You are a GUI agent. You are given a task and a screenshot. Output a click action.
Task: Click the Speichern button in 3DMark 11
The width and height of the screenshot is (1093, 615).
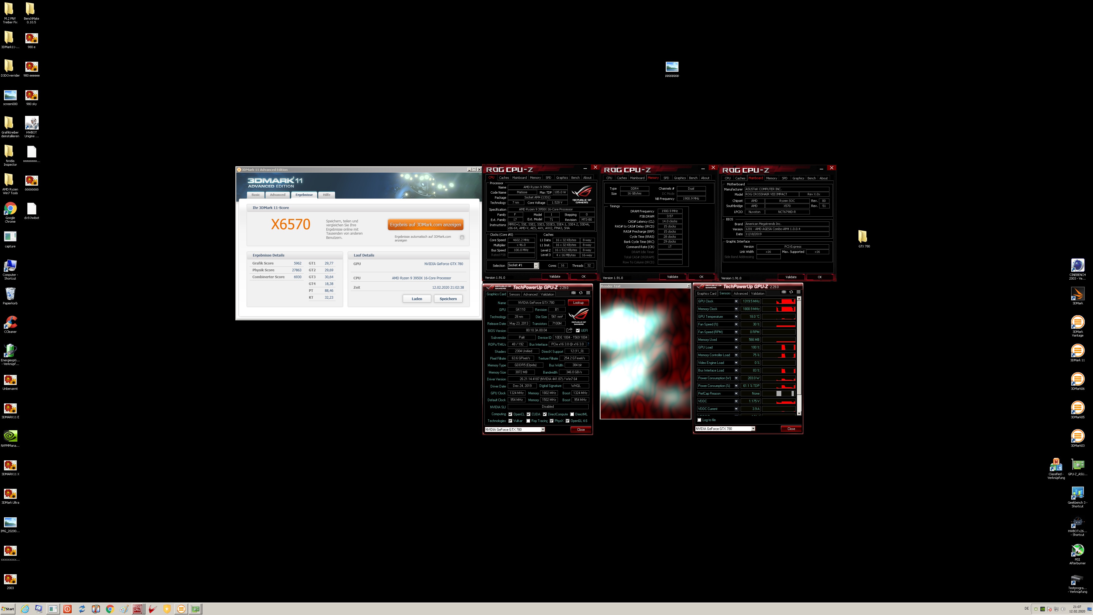(x=448, y=299)
